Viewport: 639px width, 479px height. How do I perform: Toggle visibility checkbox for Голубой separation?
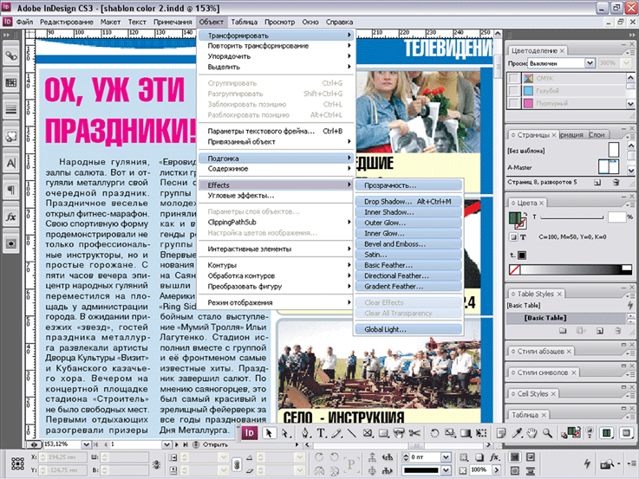514,91
